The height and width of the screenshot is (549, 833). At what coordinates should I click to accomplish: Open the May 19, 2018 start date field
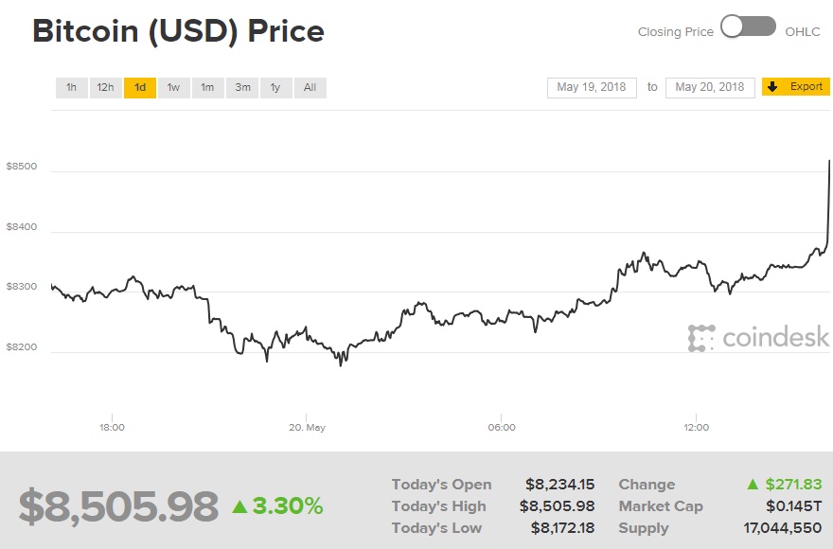591,86
